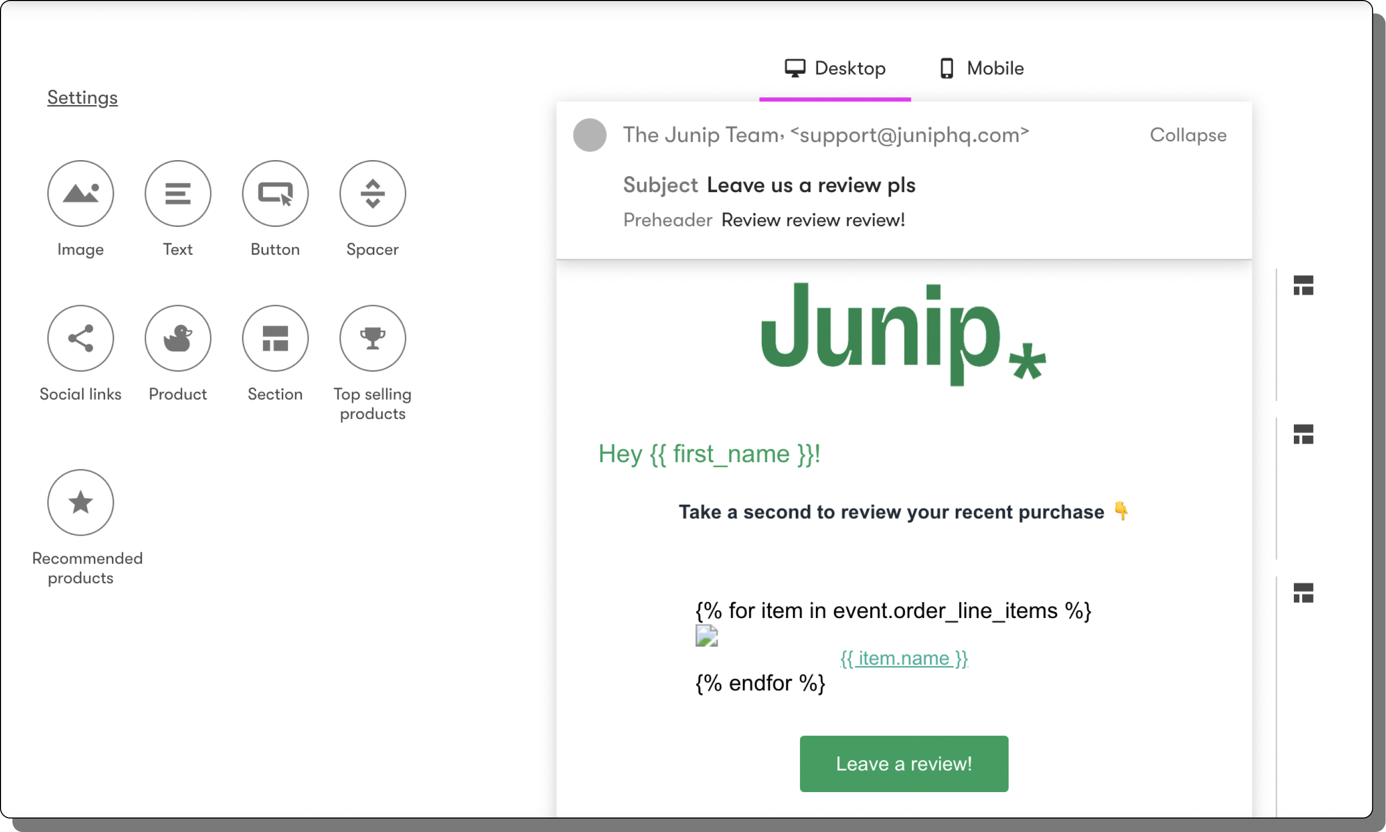This screenshot has width=1386, height=832.
Task: Add Recommended products star block
Action: pyautogui.click(x=80, y=503)
